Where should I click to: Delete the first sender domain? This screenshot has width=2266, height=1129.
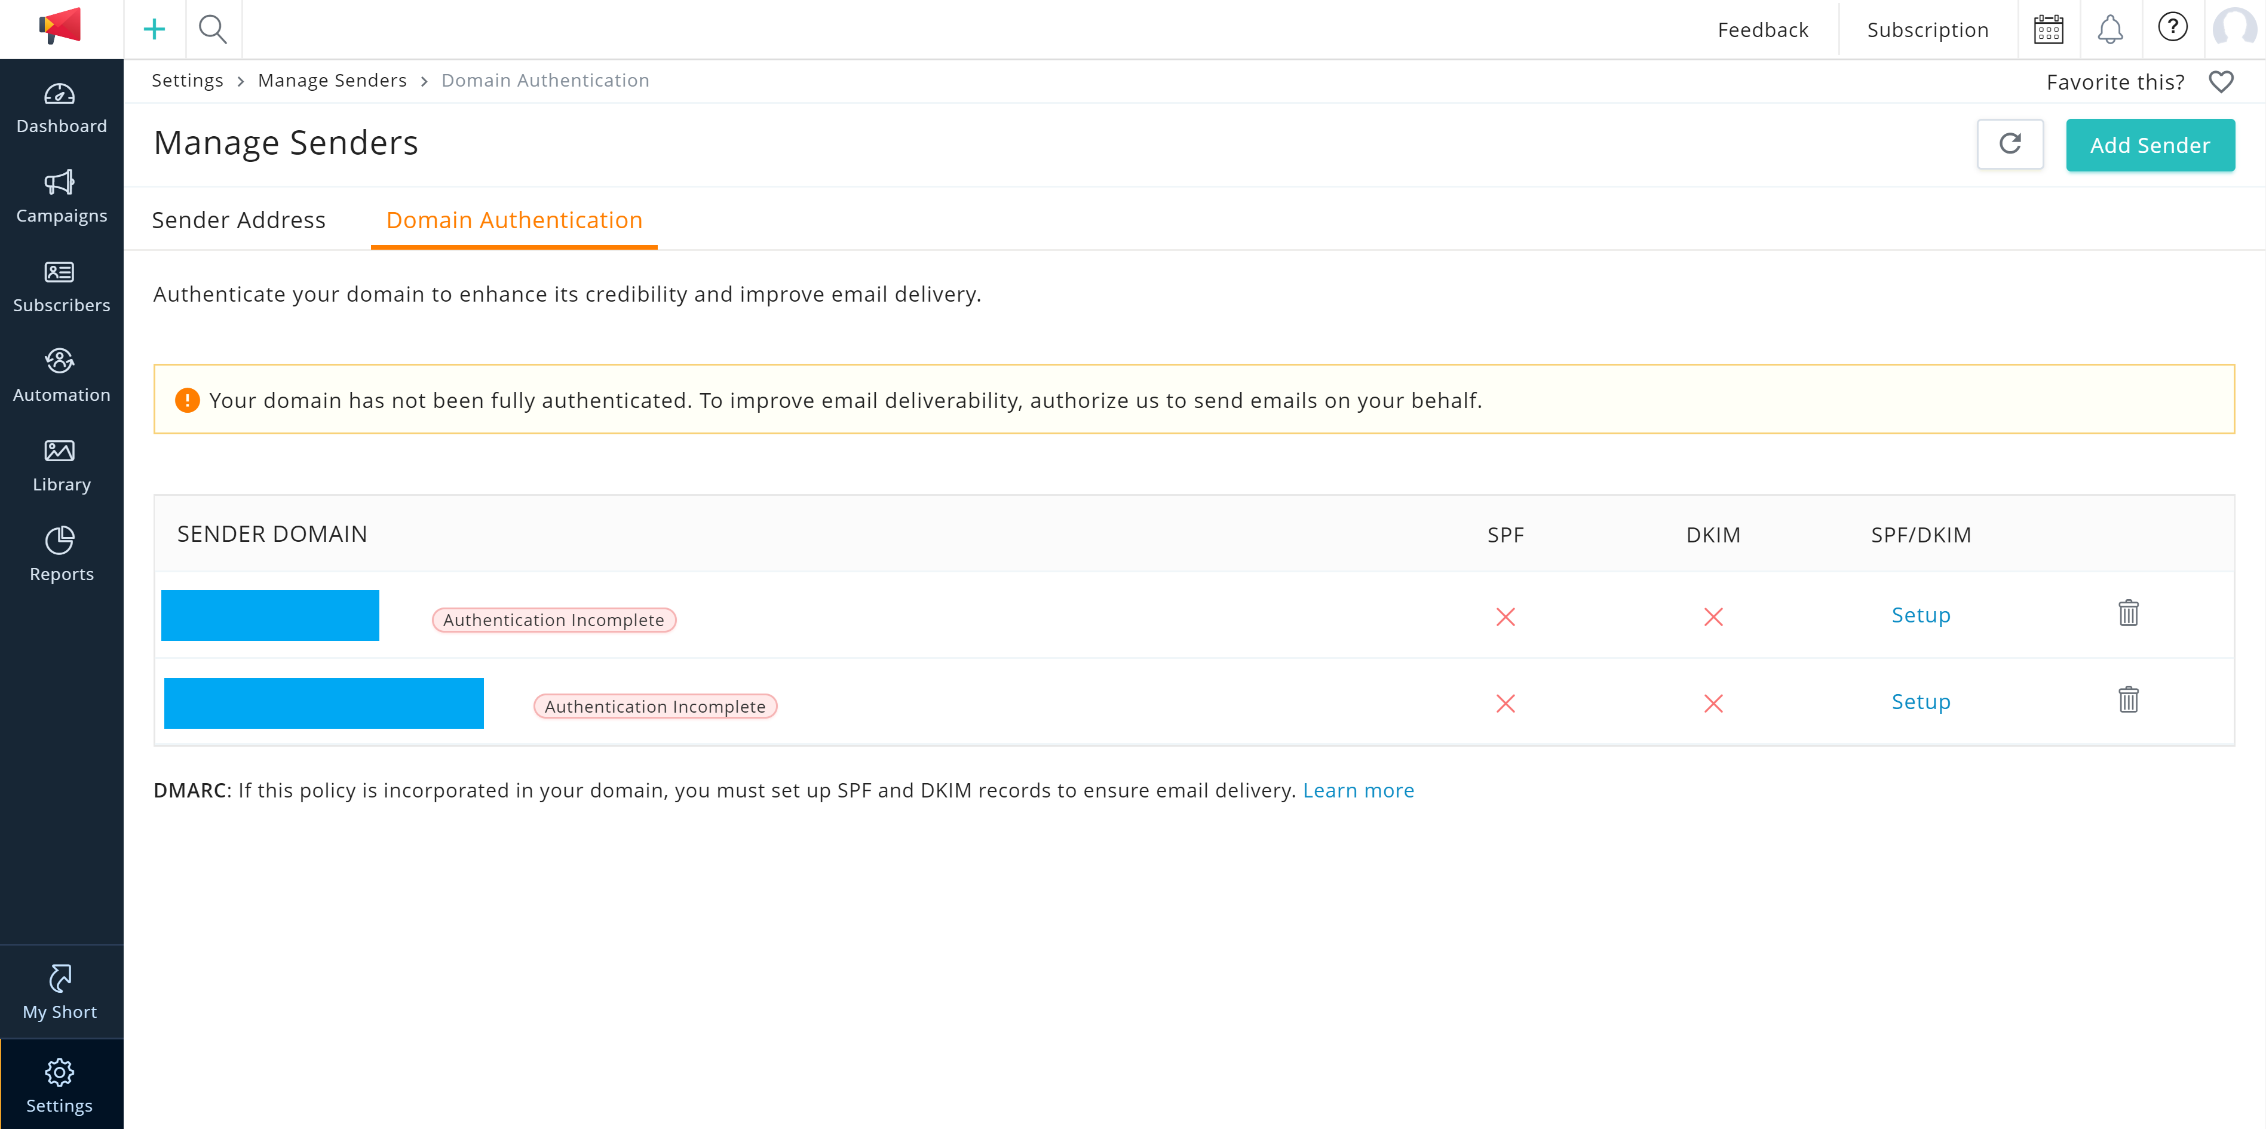tap(2128, 613)
